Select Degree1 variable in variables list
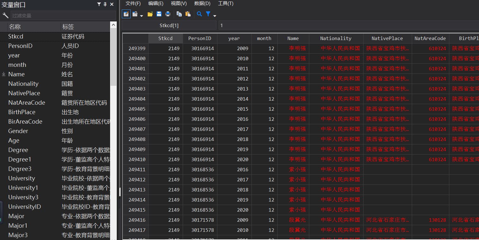The height and width of the screenshot is (240, 479). [55, 159]
